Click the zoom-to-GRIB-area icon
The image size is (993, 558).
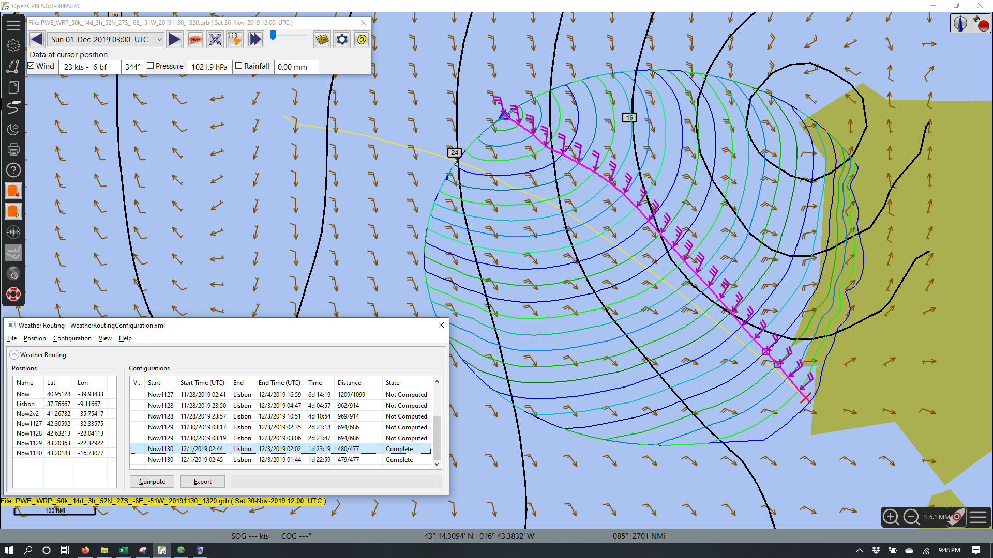tap(215, 40)
